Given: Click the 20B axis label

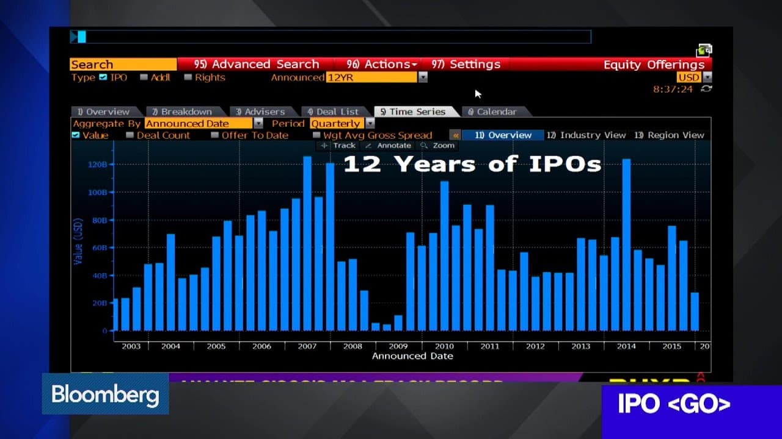Looking at the screenshot, I should [x=98, y=303].
